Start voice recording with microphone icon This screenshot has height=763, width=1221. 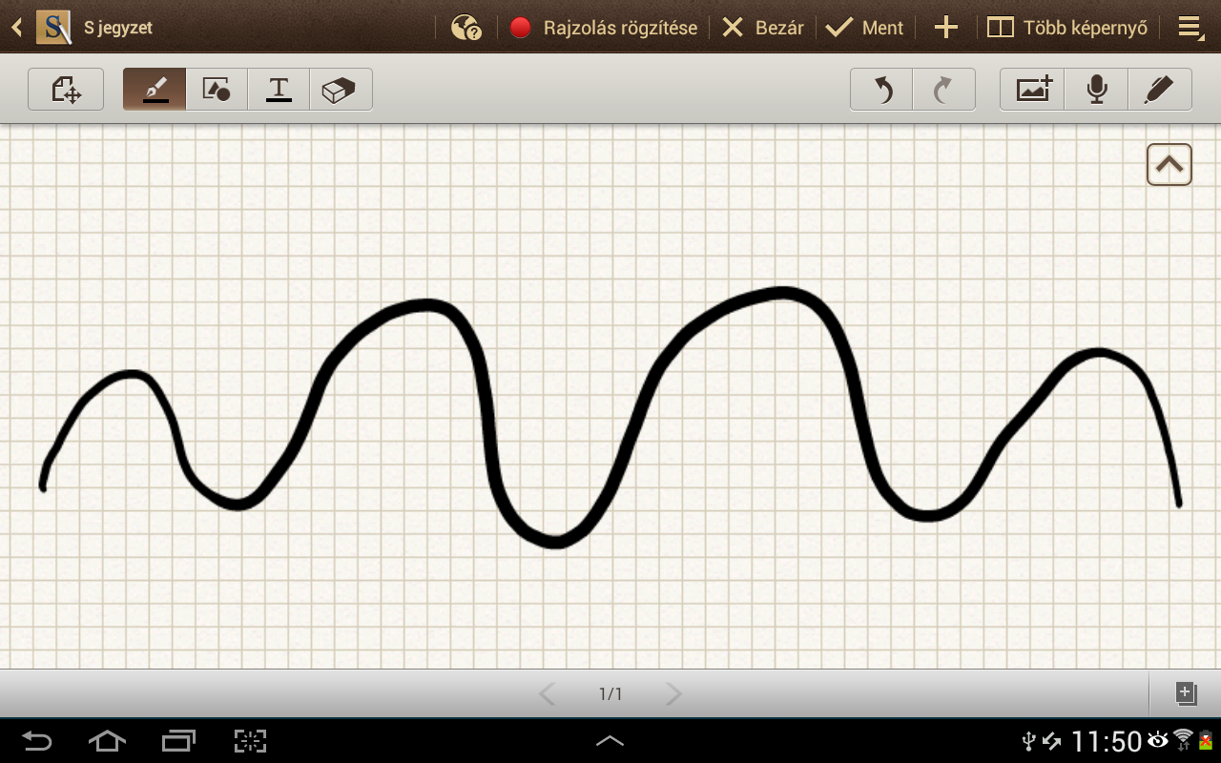1097,90
